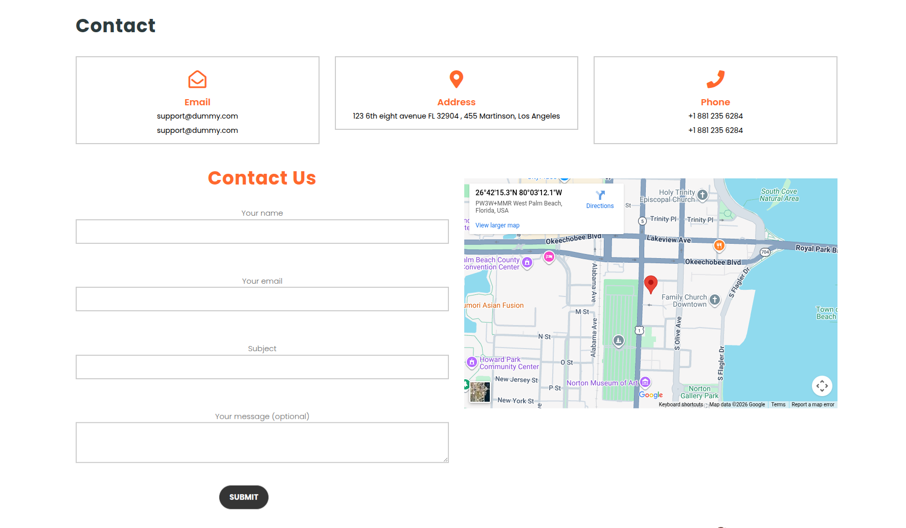Image resolution: width=906 pixels, height=528 pixels.
Task: Click the orange location pin Address icon
Action: (456, 79)
